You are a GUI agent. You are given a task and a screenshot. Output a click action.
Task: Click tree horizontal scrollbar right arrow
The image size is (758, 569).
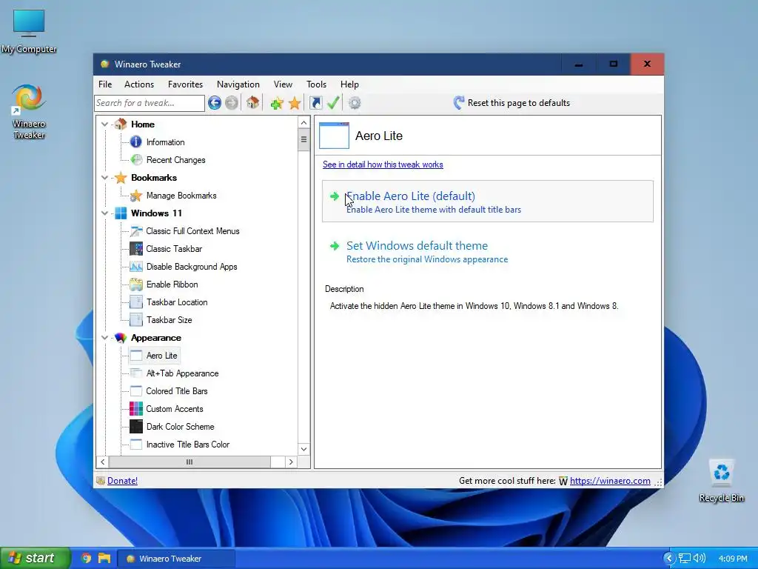click(x=291, y=462)
